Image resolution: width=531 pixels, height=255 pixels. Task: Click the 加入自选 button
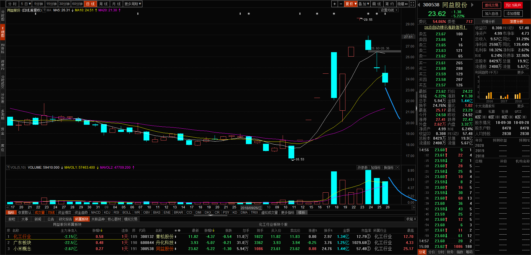coord(491,14)
